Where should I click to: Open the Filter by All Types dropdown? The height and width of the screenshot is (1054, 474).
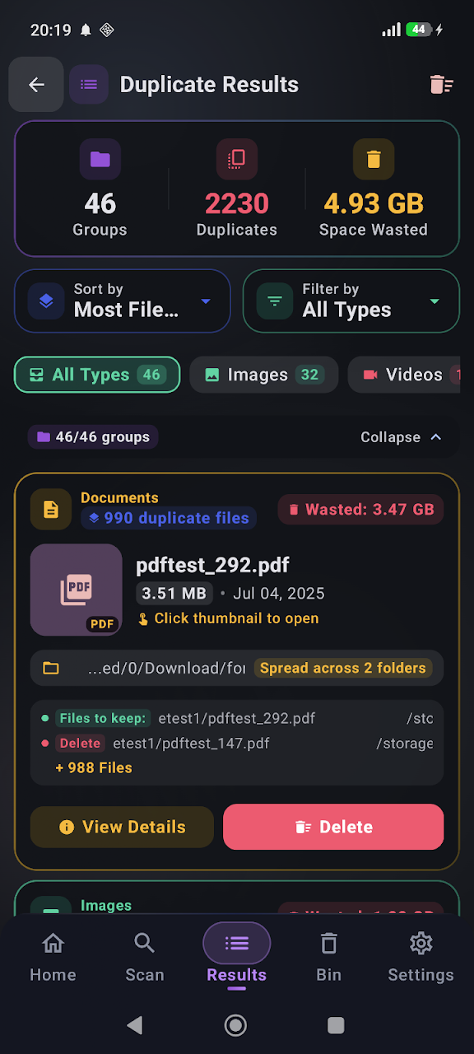tap(351, 301)
